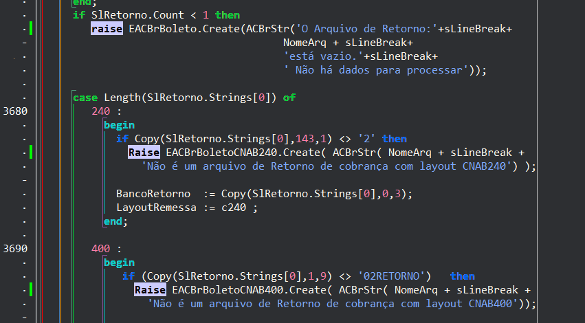This screenshot has height=323, width=585.
Task: Click the '02RETORNO' string literal
Action: coord(391,276)
